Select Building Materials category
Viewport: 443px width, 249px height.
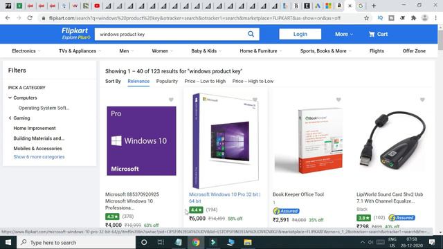[39, 138]
